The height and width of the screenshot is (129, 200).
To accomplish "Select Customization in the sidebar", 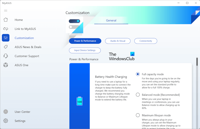I will point(24,38).
